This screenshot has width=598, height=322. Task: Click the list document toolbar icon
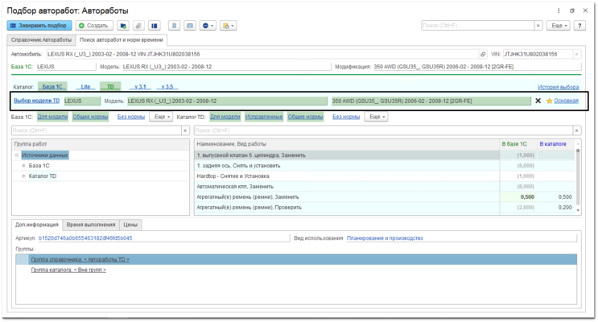point(175,26)
